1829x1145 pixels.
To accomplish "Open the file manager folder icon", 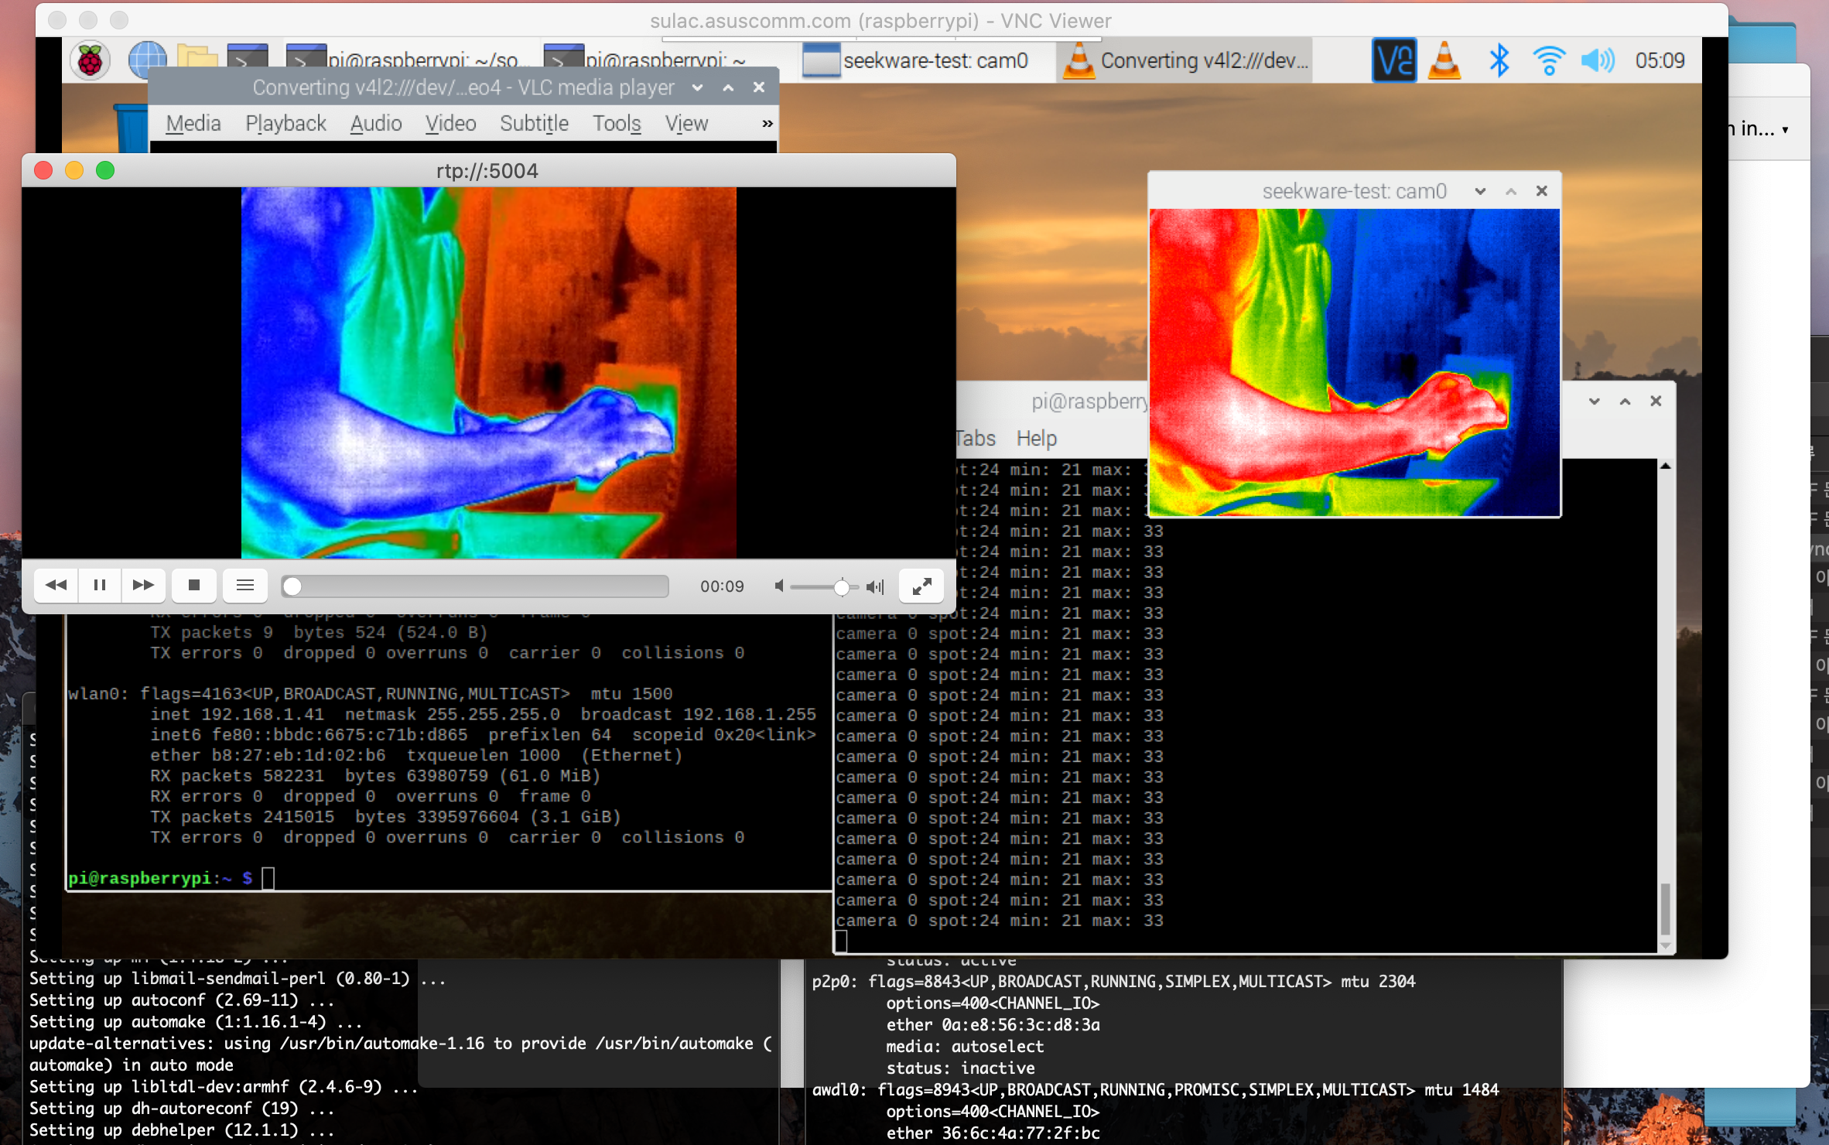I will tap(197, 60).
